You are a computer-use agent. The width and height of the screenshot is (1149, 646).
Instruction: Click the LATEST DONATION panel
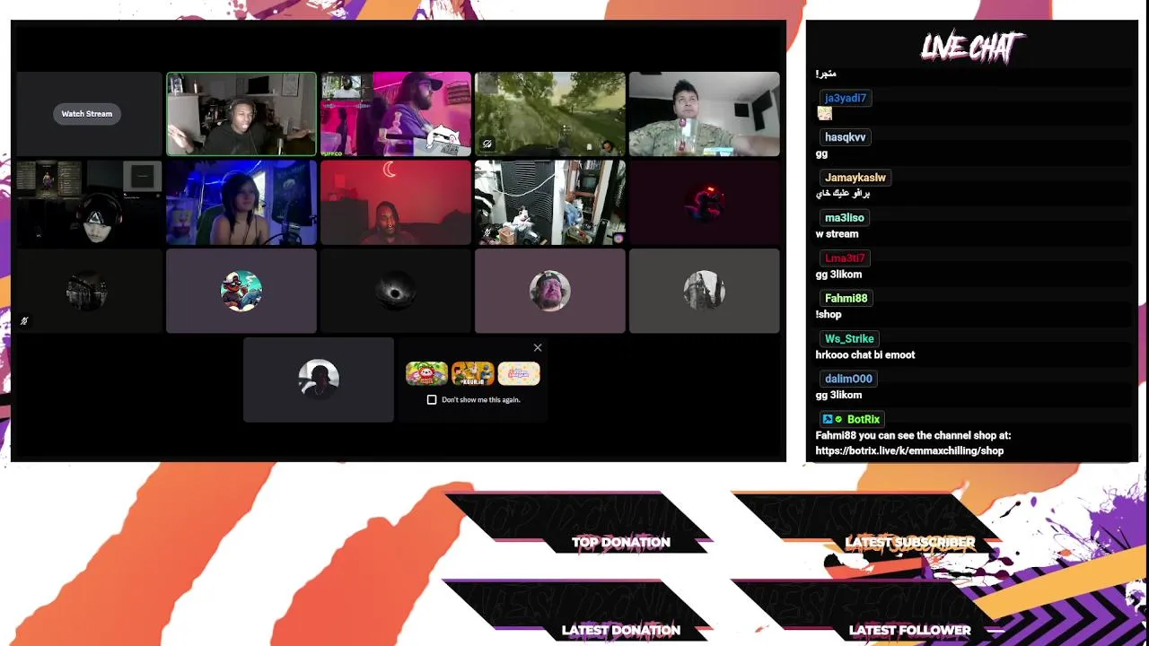[x=579, y=610]
